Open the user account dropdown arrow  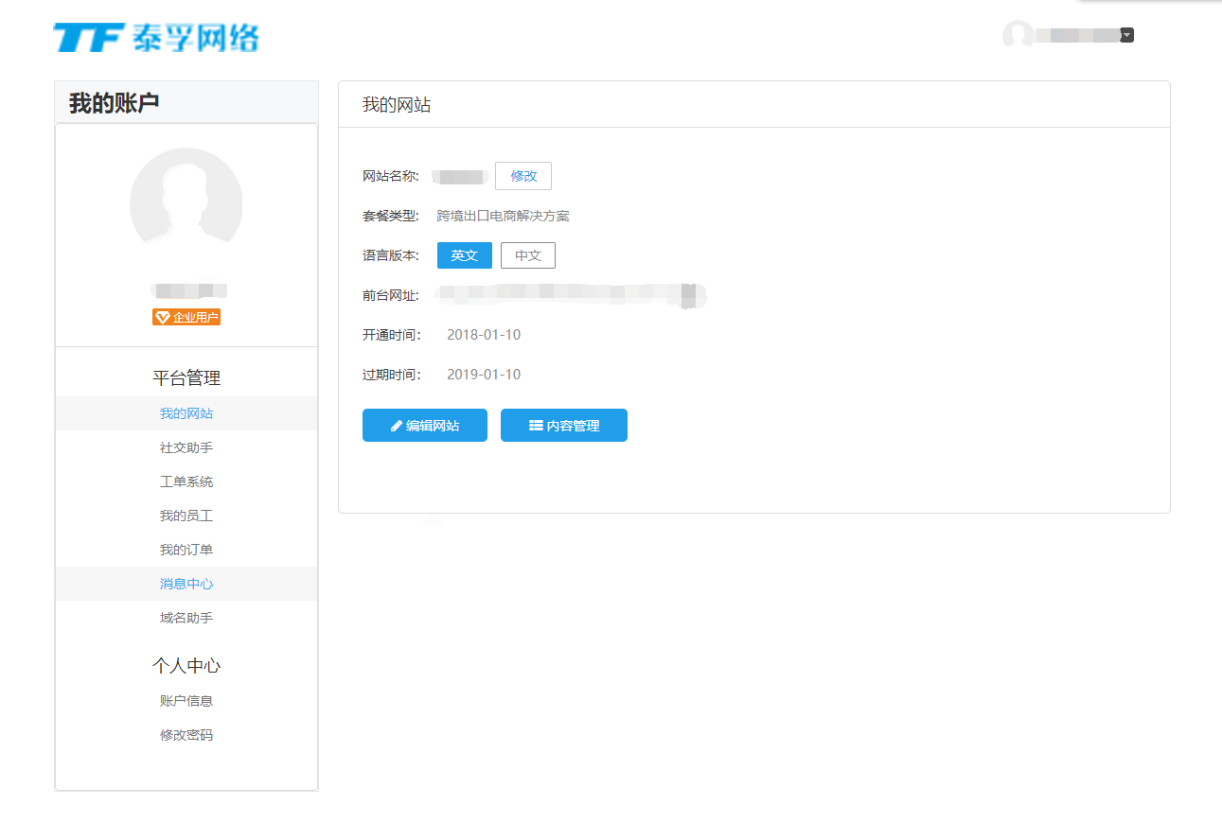coord(1126,35)
